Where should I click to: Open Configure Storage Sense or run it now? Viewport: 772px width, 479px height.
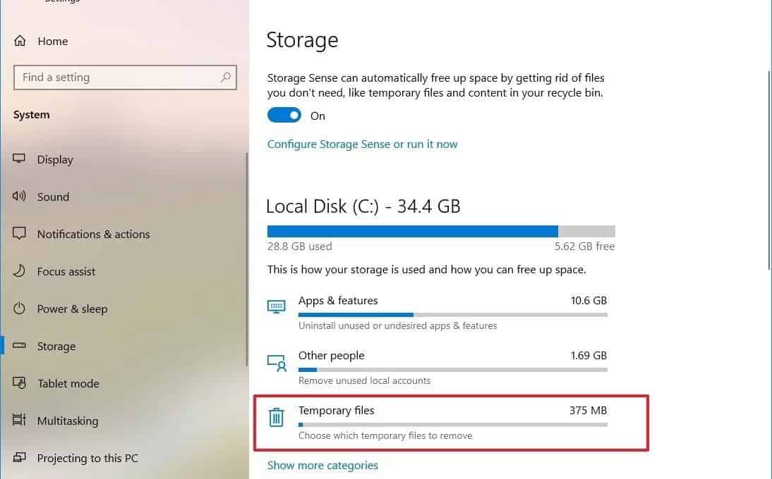pyautogui.click(x=363, y=144)
